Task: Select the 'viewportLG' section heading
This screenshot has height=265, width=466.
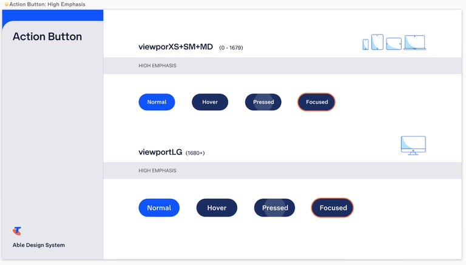Action: 160,152
